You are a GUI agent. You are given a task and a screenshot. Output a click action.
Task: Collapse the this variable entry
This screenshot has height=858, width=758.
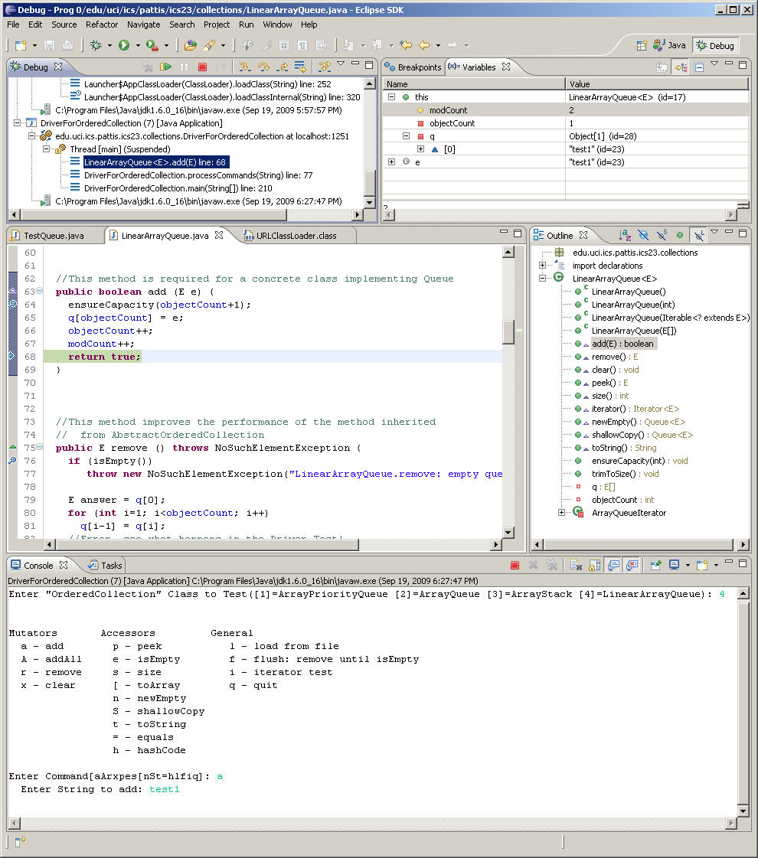[390, 96]
